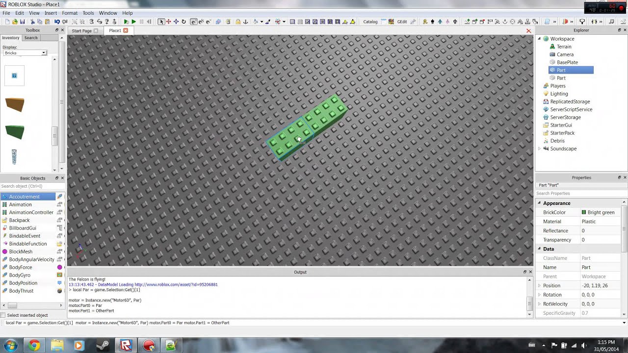Open the Format menu
628x353 pixels.
pos(70,13)
